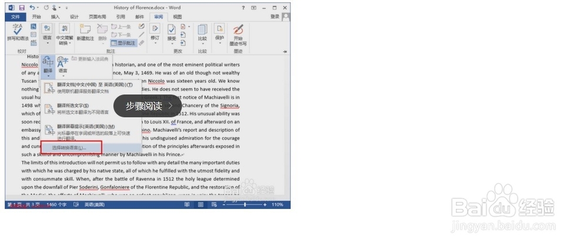Click word 'Signoria' in document
Viewport: 588px width, 246px height.
click(230, 106)
